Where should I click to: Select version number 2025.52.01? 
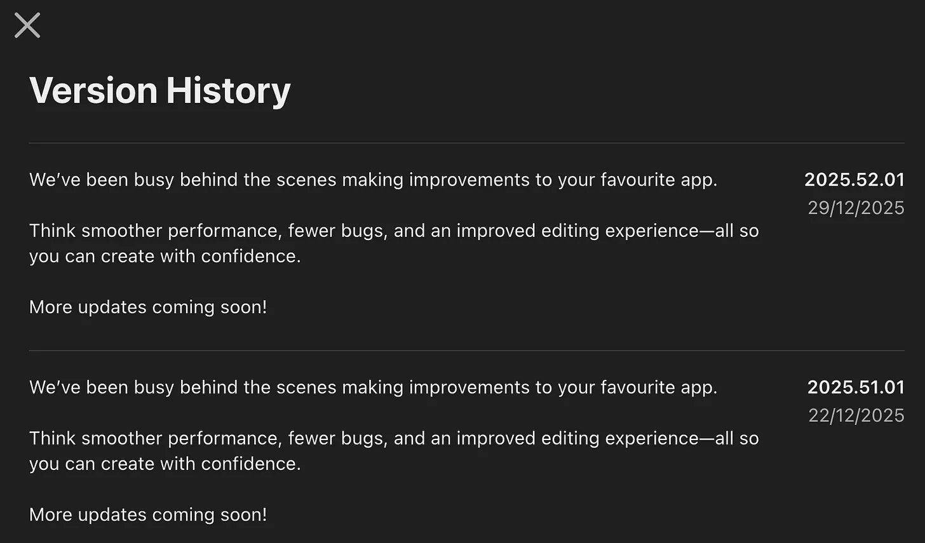pos(854,180)
